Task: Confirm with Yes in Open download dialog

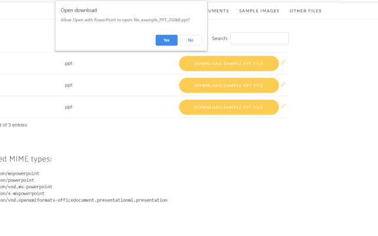Action: (167, 40)
